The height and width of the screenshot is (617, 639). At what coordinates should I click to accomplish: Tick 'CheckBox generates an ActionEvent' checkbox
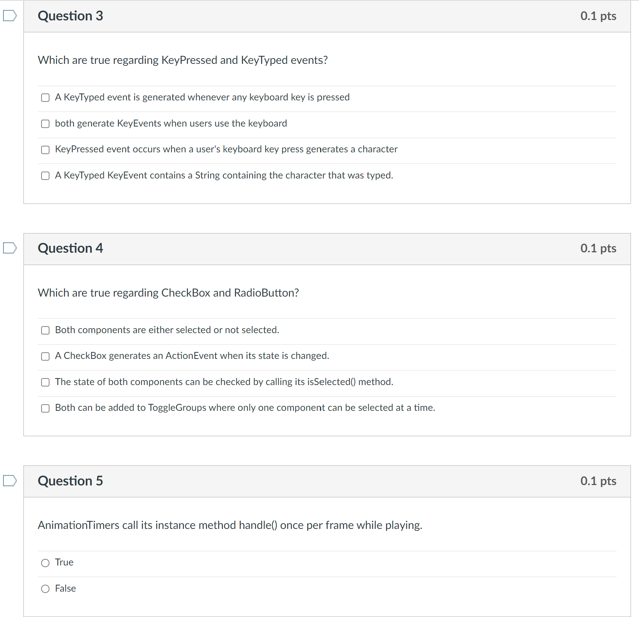click(45, 356)
